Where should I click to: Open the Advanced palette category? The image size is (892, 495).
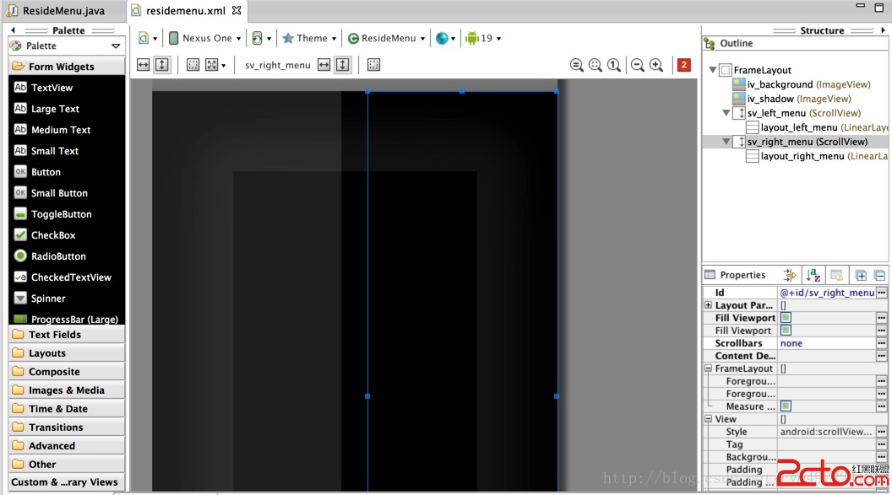click(67, 445)
